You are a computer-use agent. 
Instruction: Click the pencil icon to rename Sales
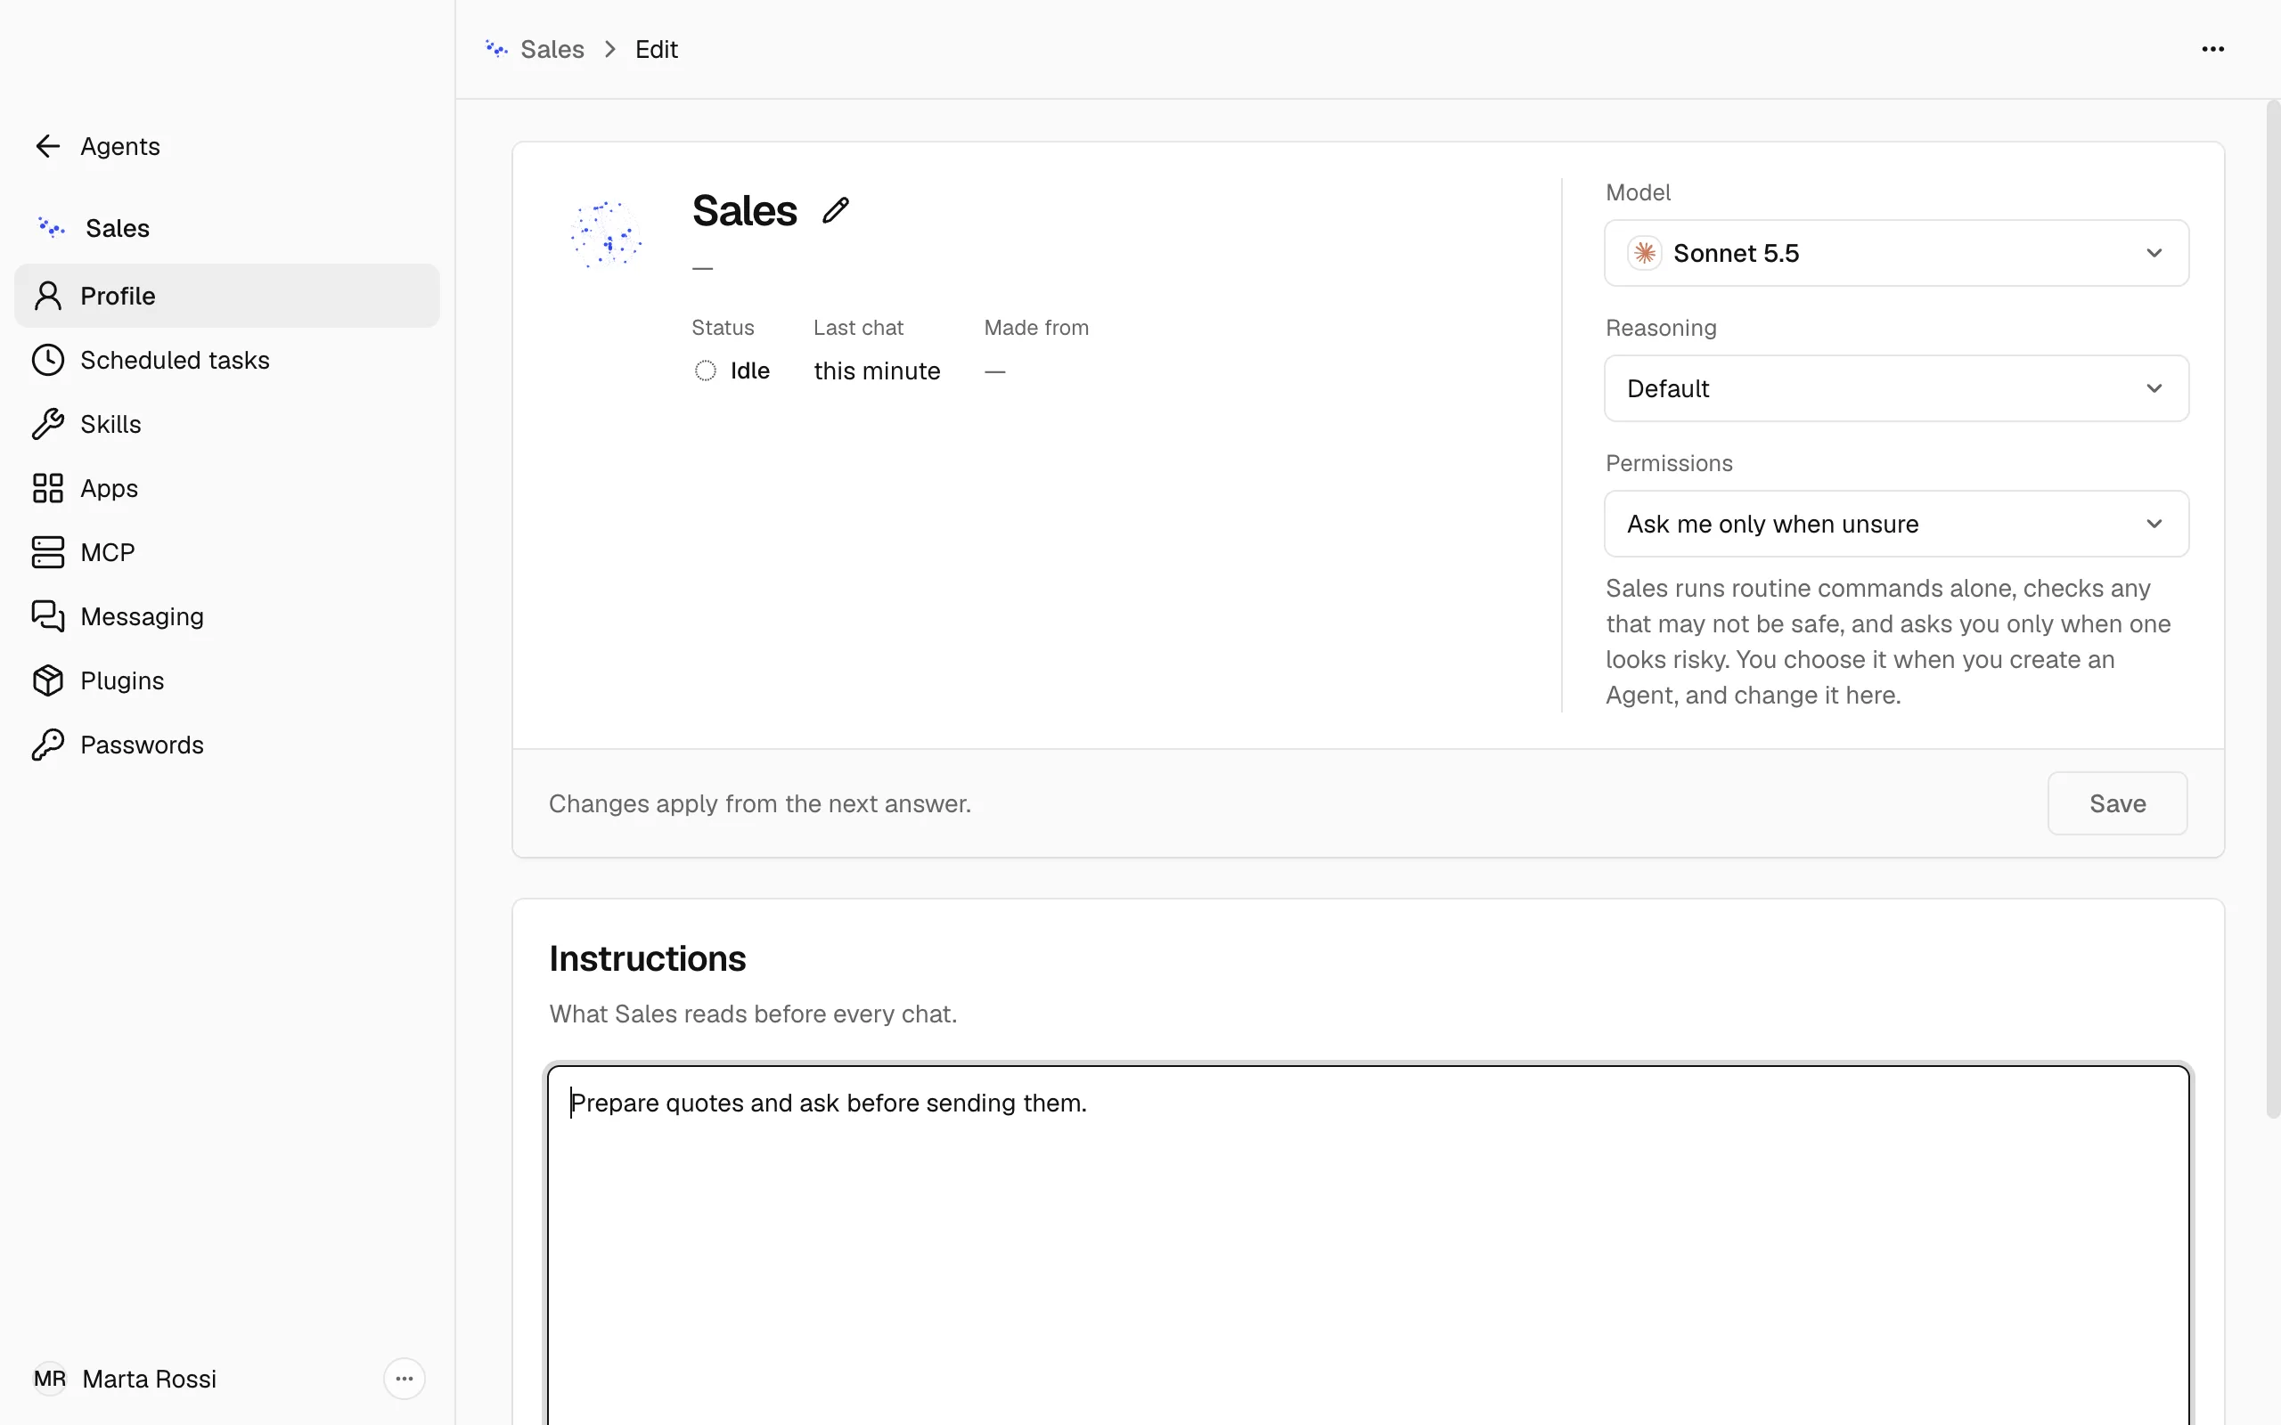tap(835, 210)
